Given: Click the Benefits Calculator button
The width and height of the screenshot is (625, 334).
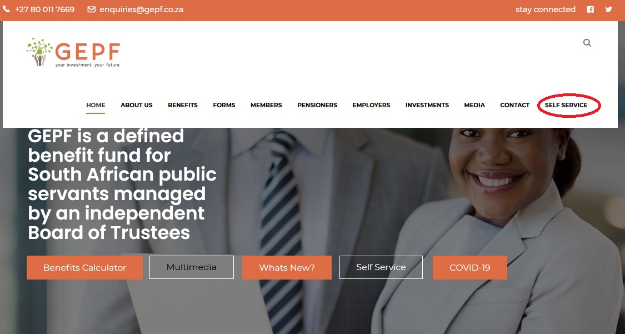Looking at the screenshot, I should [x=84, y=267].
